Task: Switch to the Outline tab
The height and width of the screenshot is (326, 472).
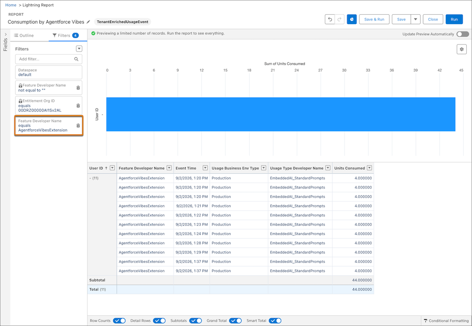Action: pos(24,35)
